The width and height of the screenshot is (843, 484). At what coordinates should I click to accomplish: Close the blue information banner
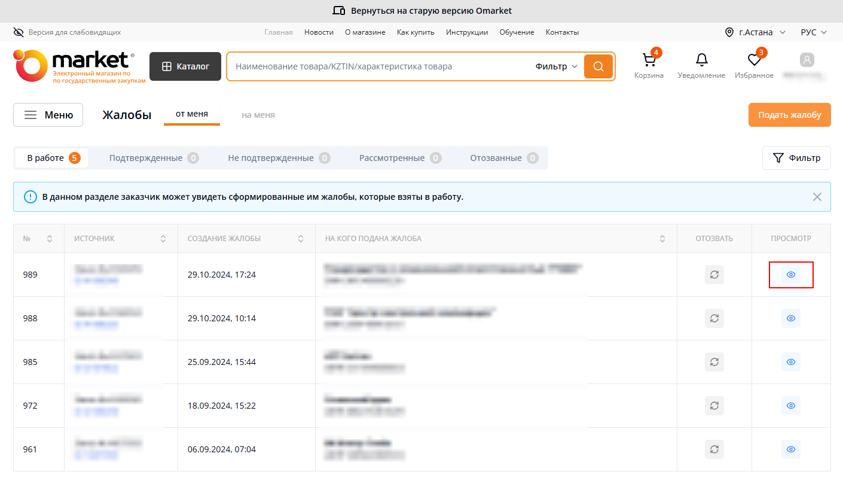(x=817, y=197)
